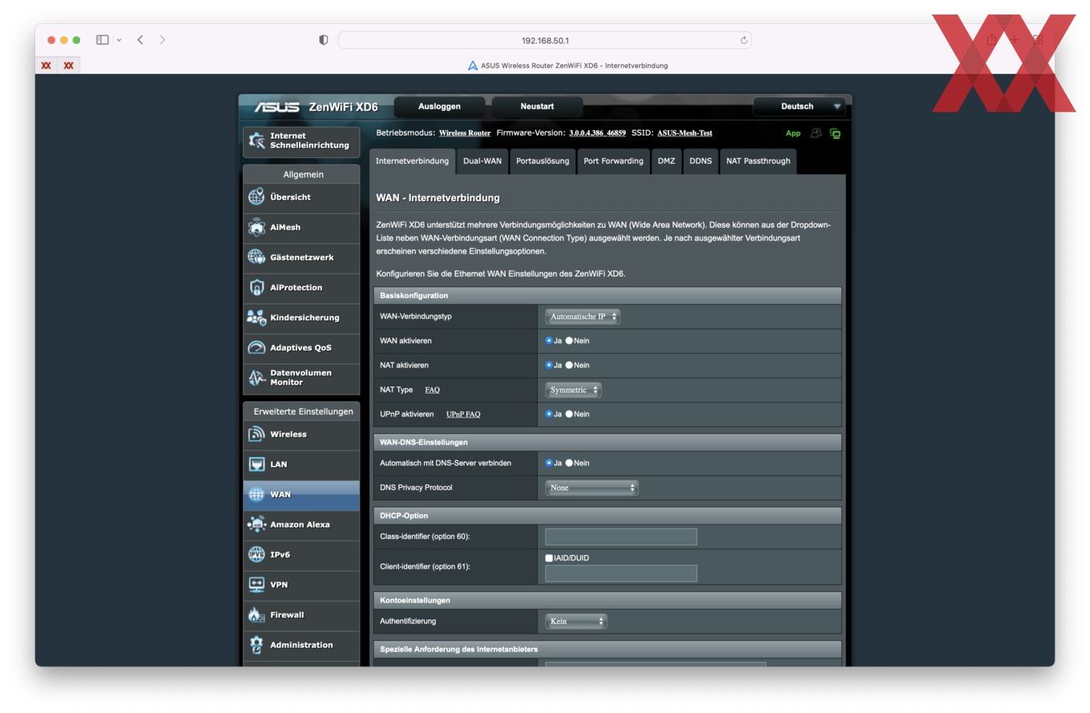Switch to DMZ tab
Screen dimensions: 1090x713
pos(666,161)
